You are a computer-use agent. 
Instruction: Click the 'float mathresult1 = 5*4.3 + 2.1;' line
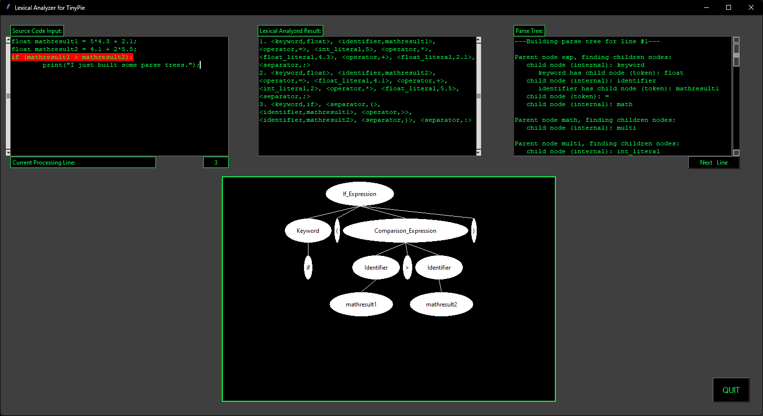point(74,41)
